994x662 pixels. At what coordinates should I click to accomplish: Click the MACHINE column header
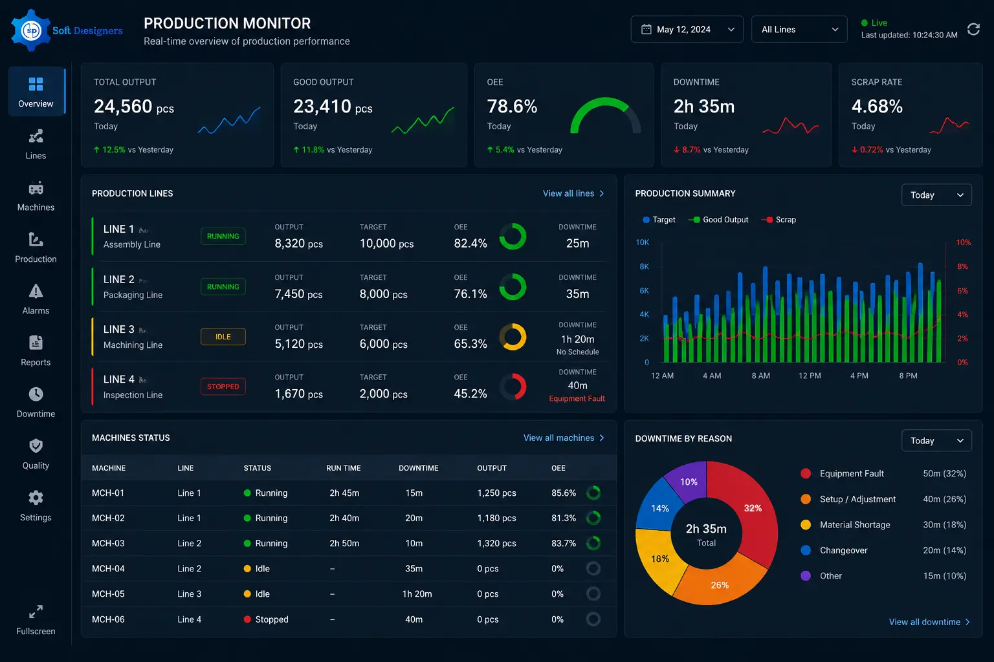click(x=109, y=468)
